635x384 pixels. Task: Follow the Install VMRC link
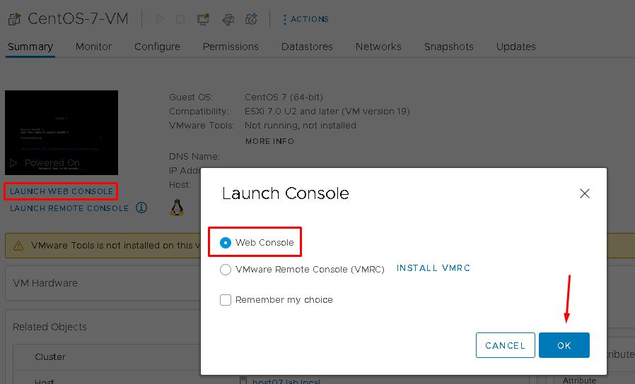point(433,268)
